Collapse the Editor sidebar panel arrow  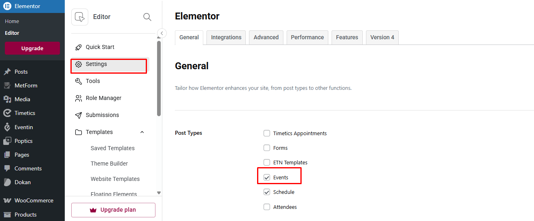pos(162,33)
